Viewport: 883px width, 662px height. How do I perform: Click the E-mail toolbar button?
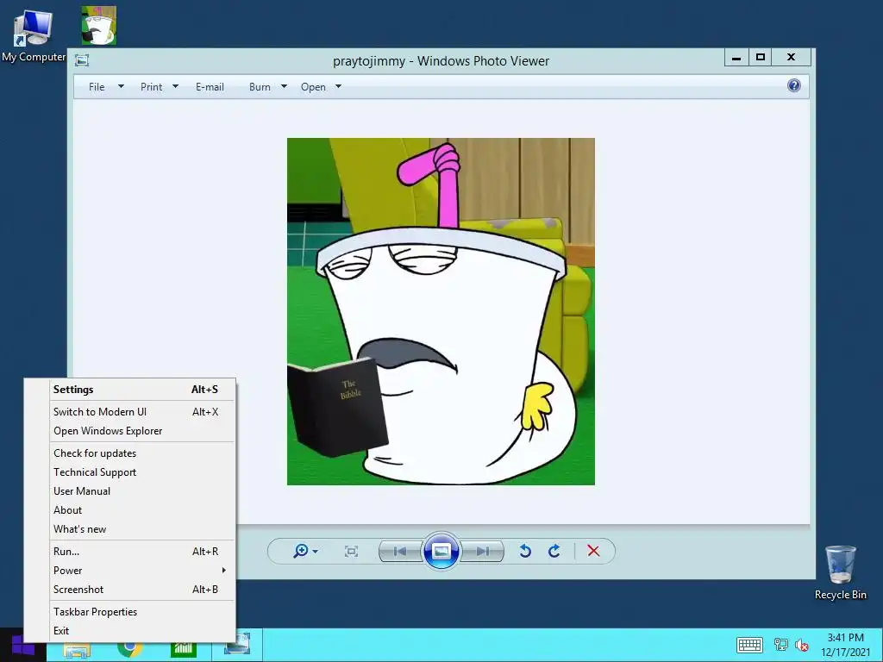pos(210,87)
